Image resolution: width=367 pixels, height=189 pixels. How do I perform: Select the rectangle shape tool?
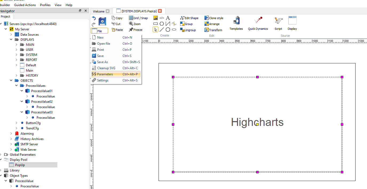click(156, 24)
